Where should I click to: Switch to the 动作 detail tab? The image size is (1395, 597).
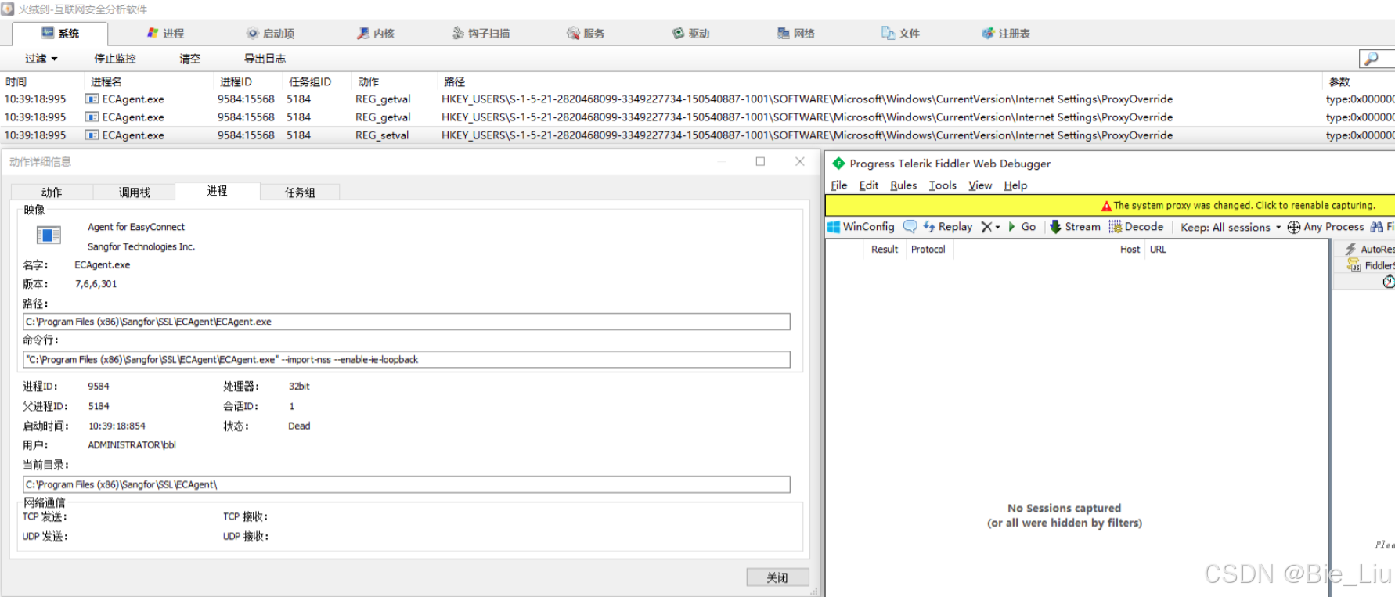(52, 192)
